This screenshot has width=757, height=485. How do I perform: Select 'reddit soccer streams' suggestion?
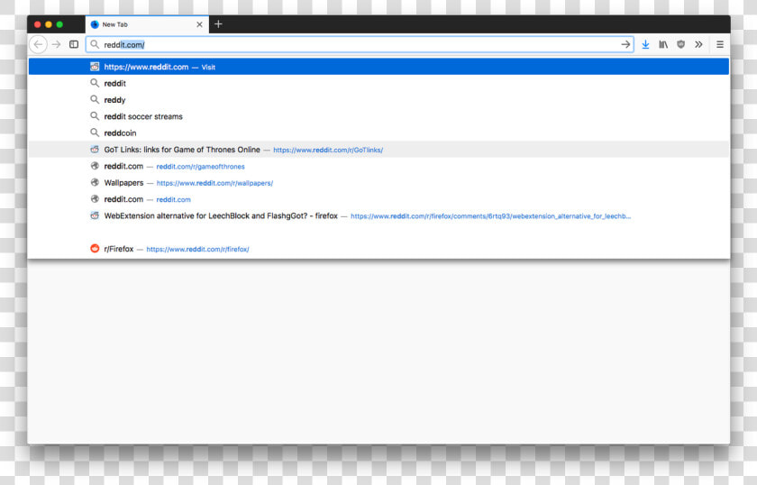tap(378, 116)
